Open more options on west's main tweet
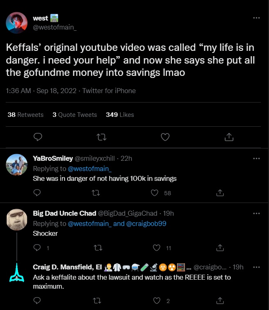269x310 pixels. click(256, 18)
